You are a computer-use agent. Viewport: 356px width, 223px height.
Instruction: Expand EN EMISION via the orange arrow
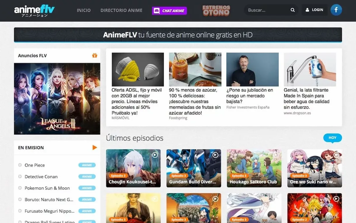[x=94, y=147]
